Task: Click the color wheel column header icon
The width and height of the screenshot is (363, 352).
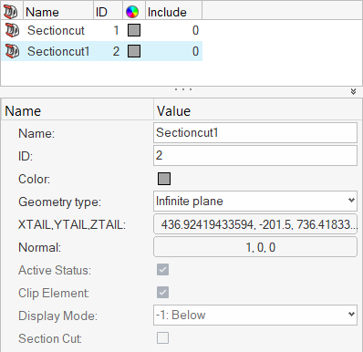Action: 132,12
